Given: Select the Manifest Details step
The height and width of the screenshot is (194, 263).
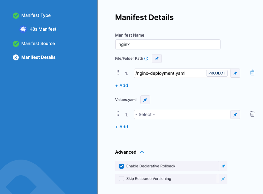Looking at the screenshot, I should pos(38,57).
